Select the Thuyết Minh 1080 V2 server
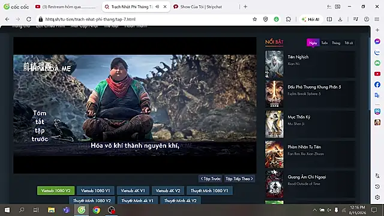 click(92, 200)
